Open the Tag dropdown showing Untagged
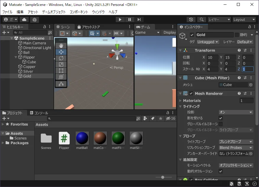The height and width of the screenshot is (187, 259). point(208,42)
